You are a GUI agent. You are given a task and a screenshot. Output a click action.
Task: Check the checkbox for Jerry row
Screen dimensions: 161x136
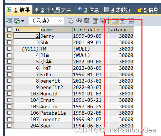pyautogui.click(x=9, y=36)
